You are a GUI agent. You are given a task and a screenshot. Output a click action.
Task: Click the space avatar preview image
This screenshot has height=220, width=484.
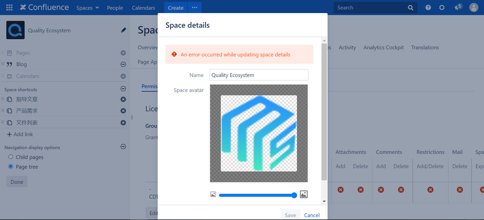pos(259,133)
